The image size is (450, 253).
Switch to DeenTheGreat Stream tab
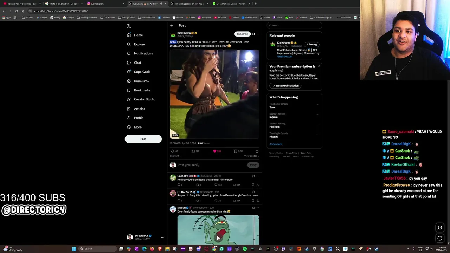tap(231, 4)
